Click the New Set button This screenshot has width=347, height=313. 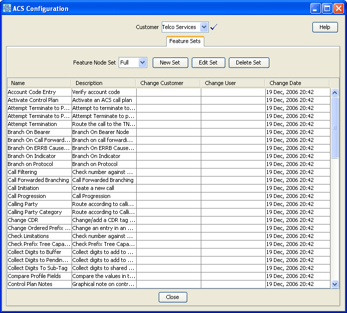tap(170, 63)
